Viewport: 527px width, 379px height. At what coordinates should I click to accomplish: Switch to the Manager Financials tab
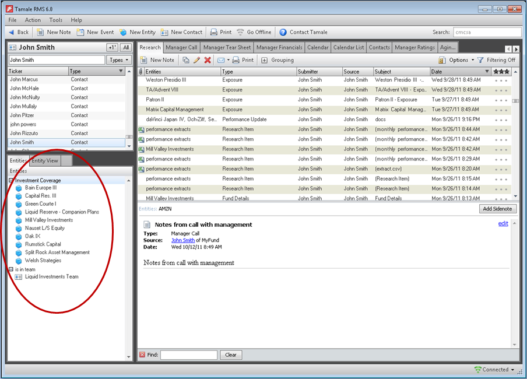coord(279,48)
